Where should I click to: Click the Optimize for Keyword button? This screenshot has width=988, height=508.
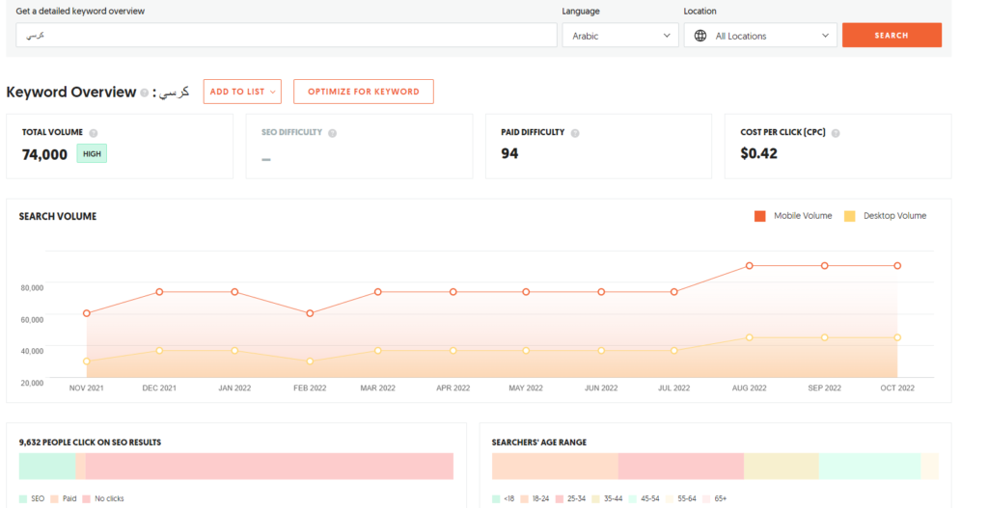363,92
